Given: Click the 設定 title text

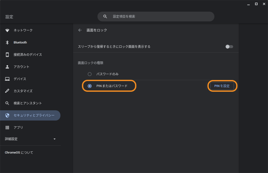Looking at the screenshot, I should point(9,17).
